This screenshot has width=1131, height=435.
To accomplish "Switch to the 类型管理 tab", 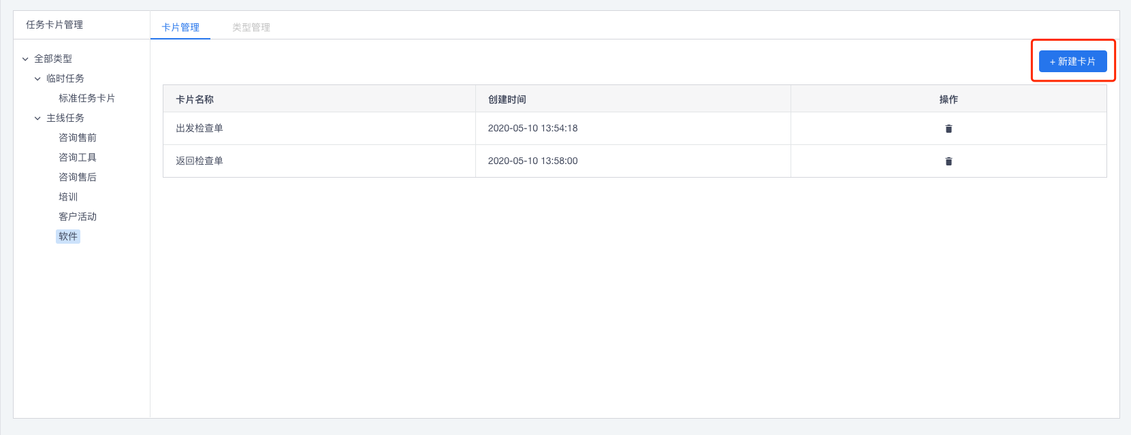I will [251, 27].
